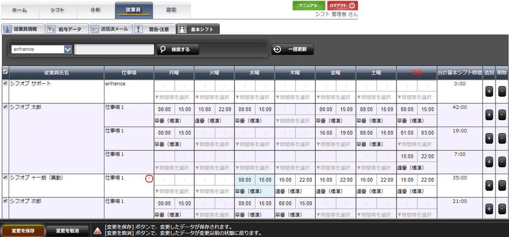The image size is (509, 237).
Task: Click the 従業員氏名 column header
Action: tap(56, 73)
